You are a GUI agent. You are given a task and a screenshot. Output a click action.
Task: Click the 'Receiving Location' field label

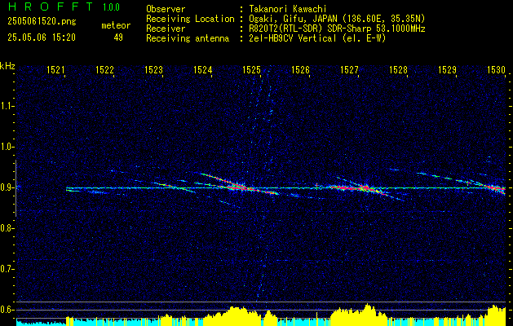click(x=190, y=19)
